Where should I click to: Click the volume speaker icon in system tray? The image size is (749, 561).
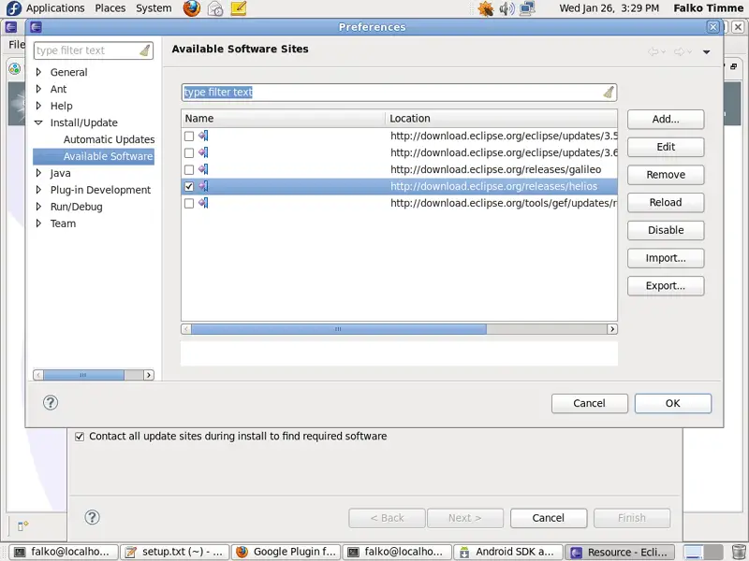(x=507, y=8)
